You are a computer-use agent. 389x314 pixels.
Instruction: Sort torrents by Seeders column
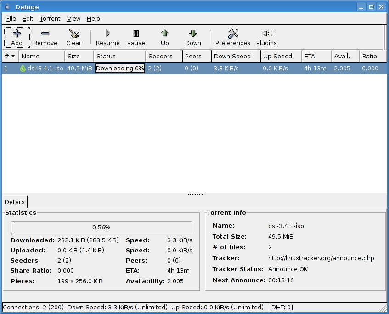pyautogui.click(x=160, y=56)
